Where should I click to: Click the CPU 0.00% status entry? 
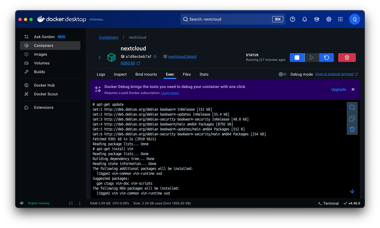[121, 203]
